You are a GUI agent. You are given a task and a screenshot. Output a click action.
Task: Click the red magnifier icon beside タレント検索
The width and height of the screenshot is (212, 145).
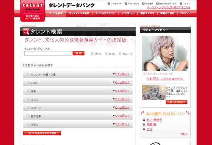tap(26, 31)
